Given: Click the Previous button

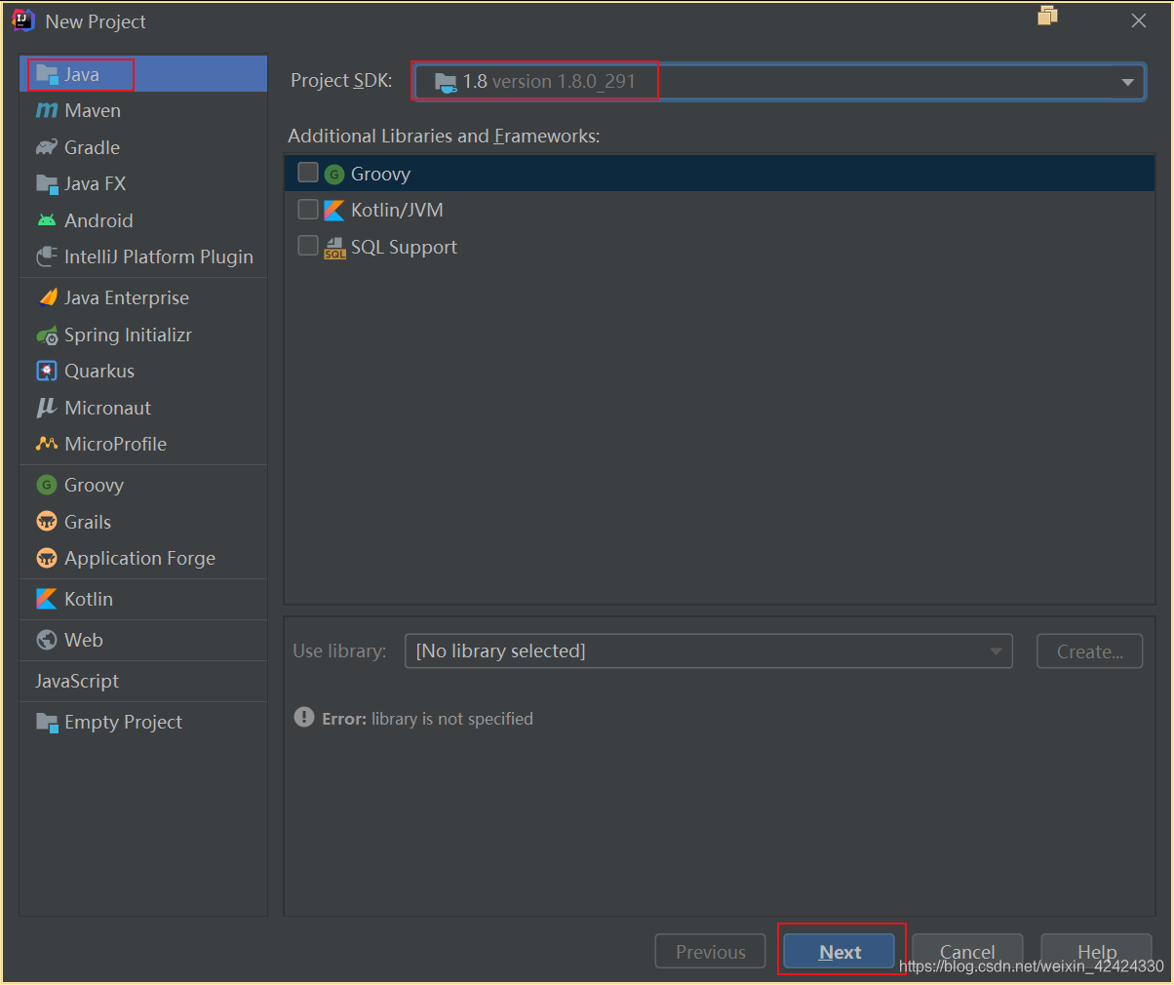Looking at the screenshot, I should (x=711, y=952).
